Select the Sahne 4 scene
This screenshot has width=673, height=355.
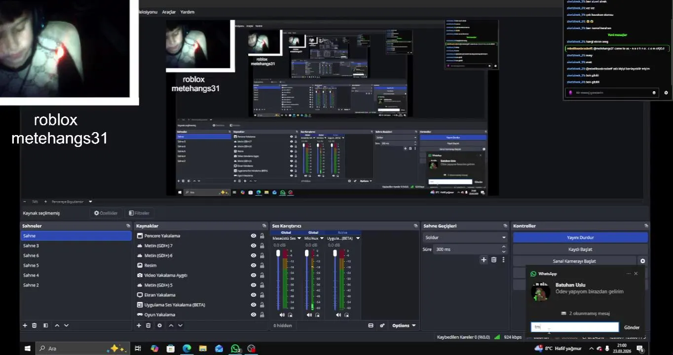tap(76, 275)
